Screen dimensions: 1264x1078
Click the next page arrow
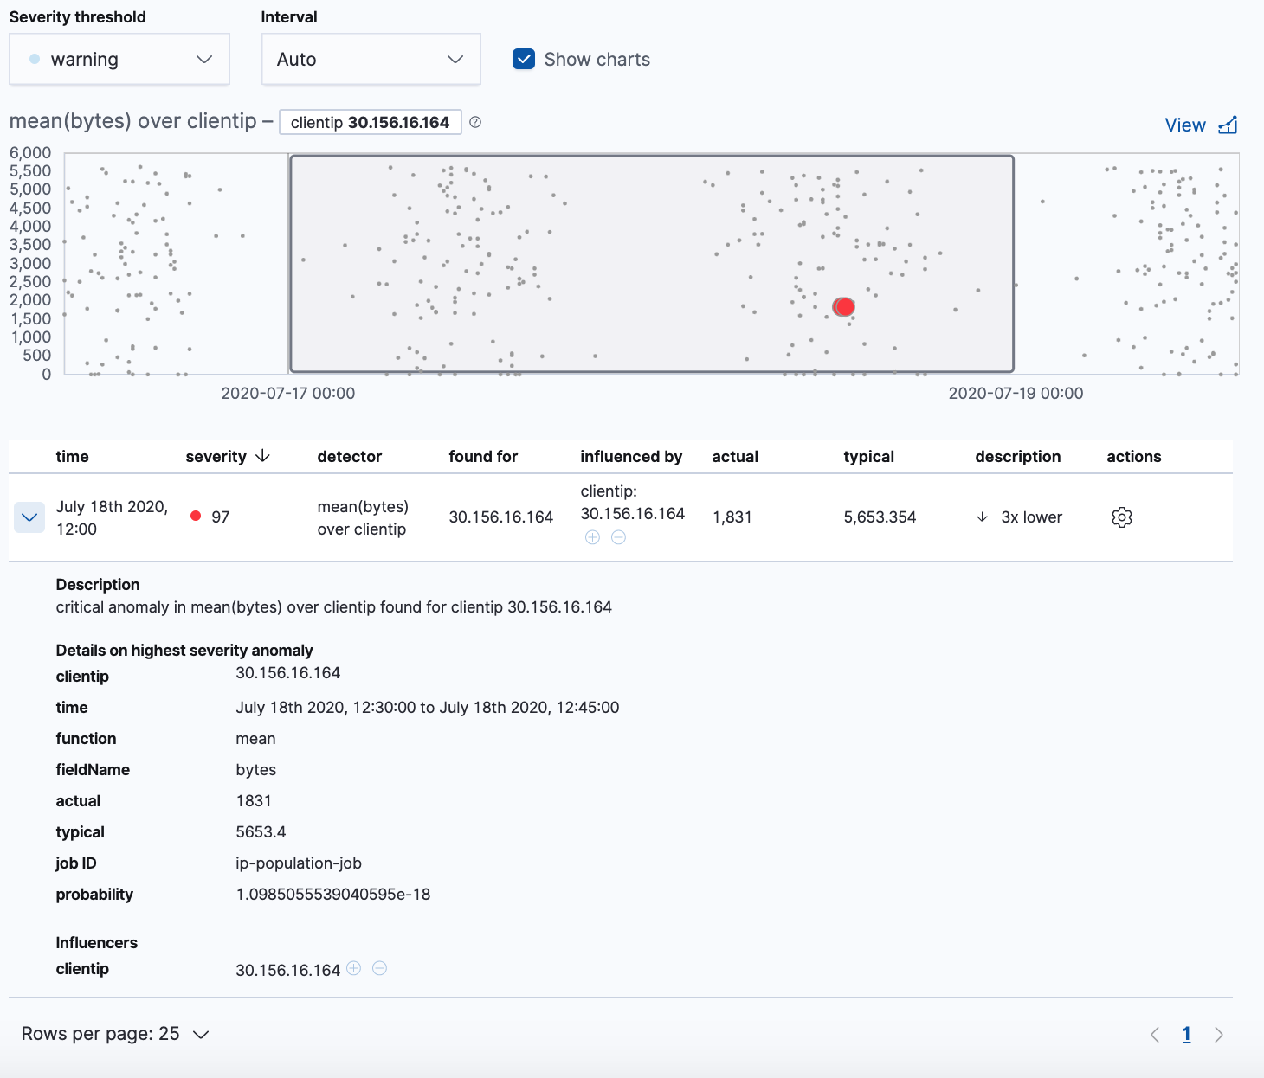pyautogui.click(x=1219, y=1033)
